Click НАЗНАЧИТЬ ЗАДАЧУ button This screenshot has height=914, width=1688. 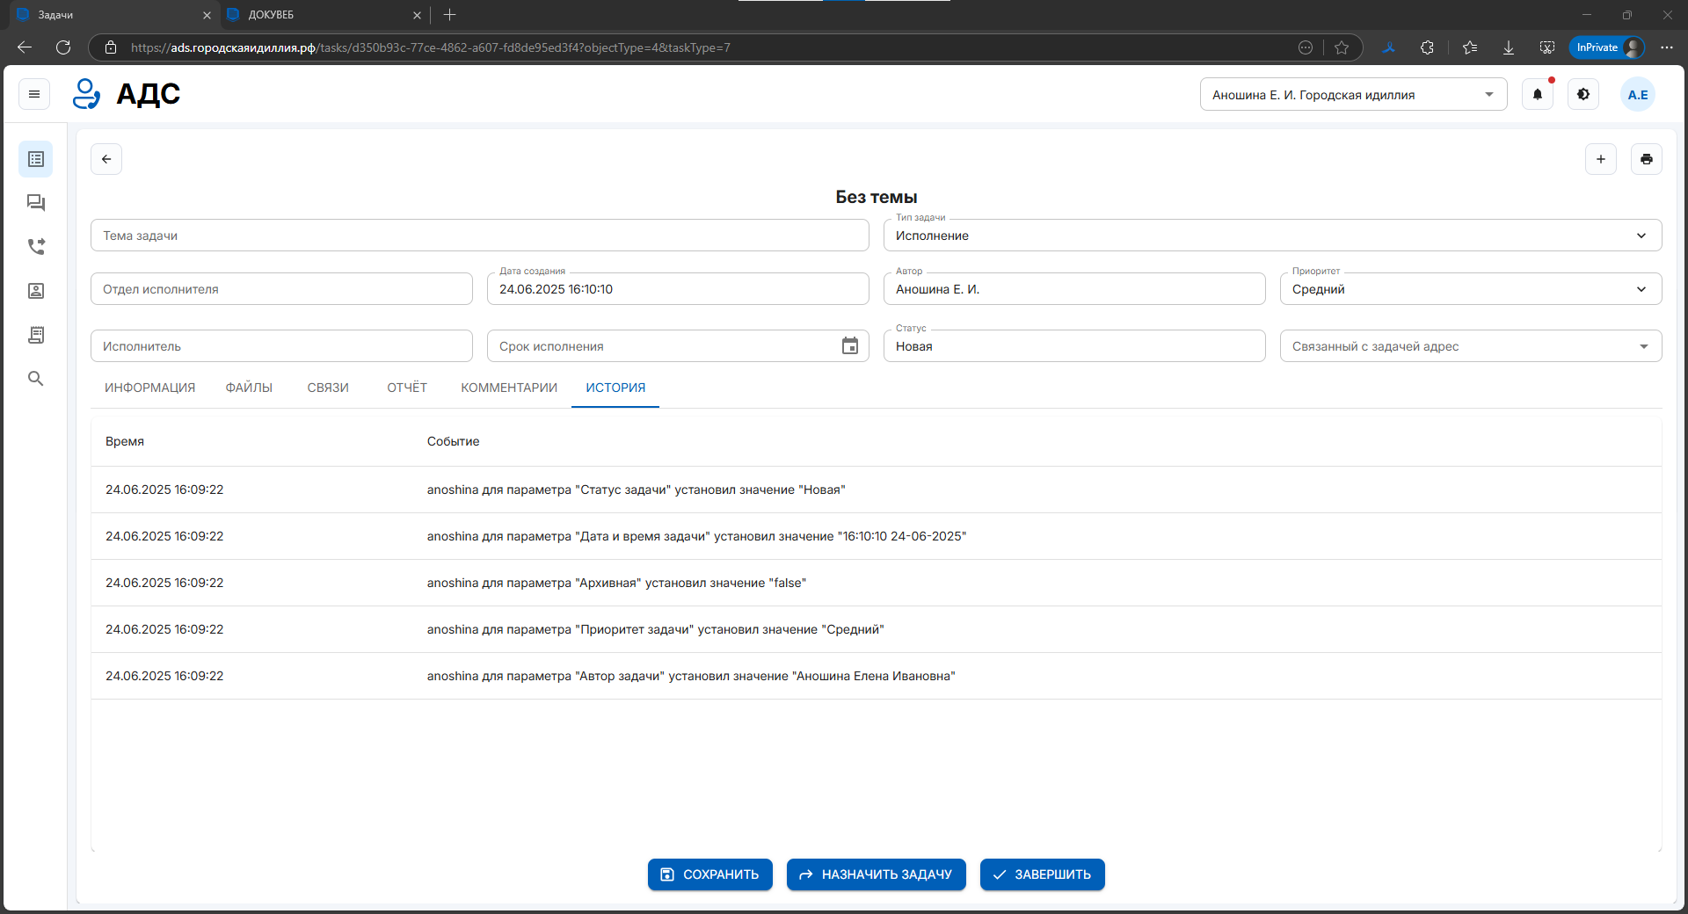pos(877,874)
